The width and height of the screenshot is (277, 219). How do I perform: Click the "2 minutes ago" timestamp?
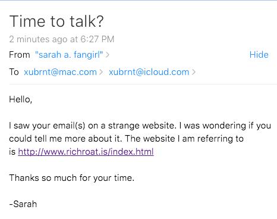point(38,39)
